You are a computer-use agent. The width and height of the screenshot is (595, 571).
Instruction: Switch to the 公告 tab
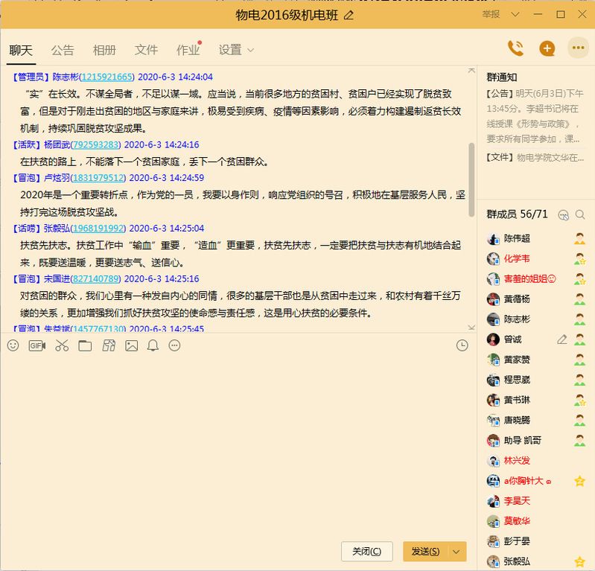click(x=63, y=50)
